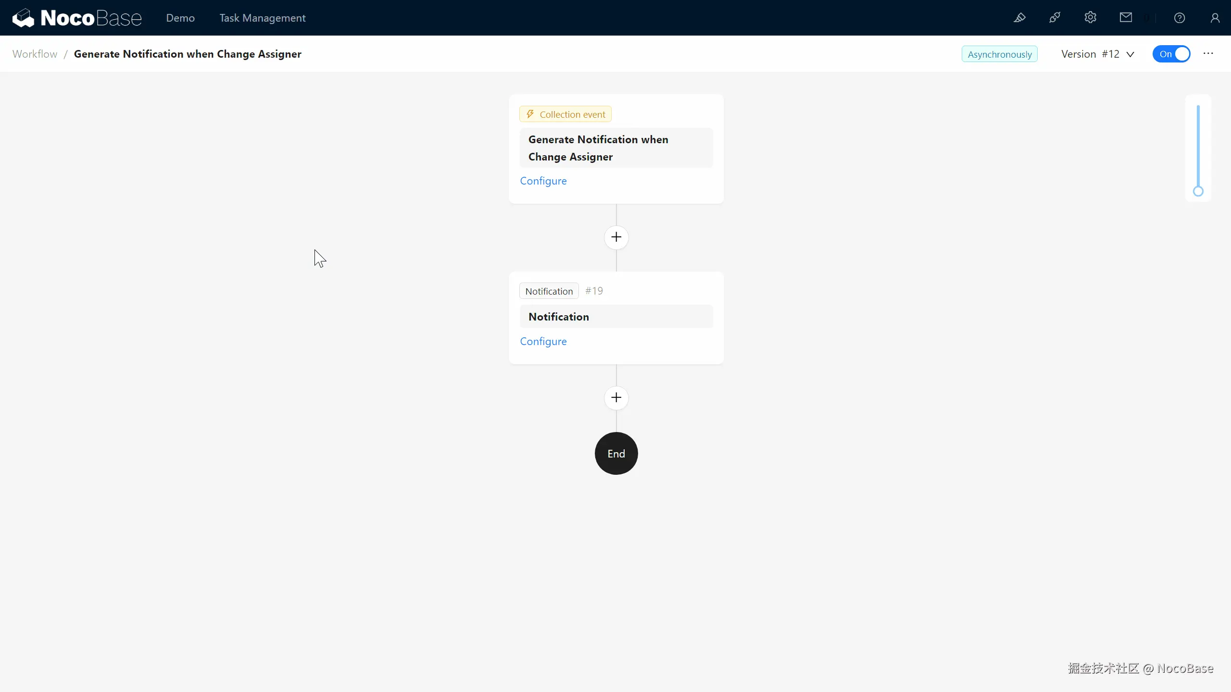Image resolution: width=1231 pixels, height=692 pixels.
Task: Click the UI Editor highlighter icon
Action: click(1019, 18)
